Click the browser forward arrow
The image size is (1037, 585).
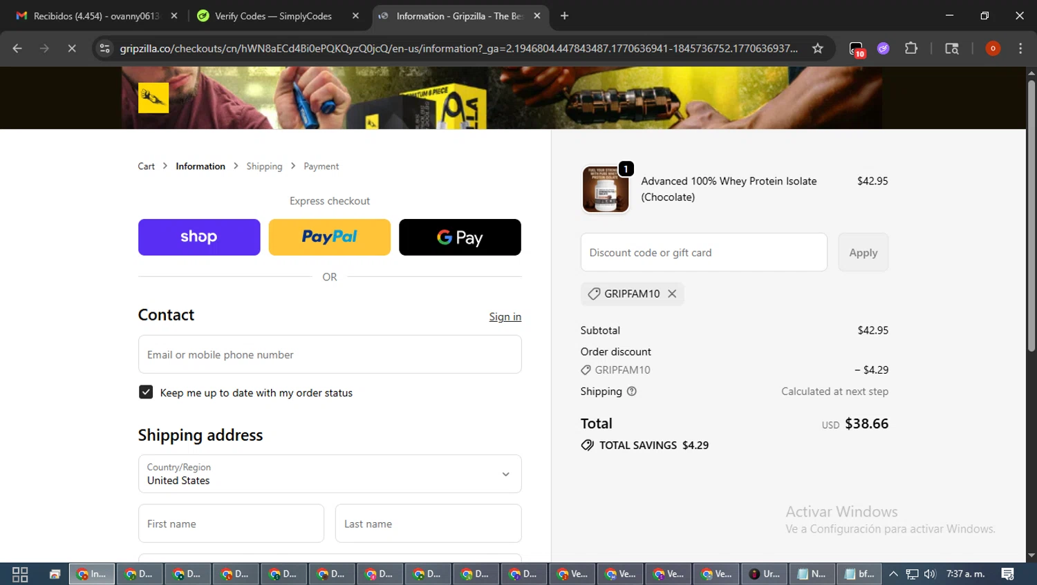(44, 48)
